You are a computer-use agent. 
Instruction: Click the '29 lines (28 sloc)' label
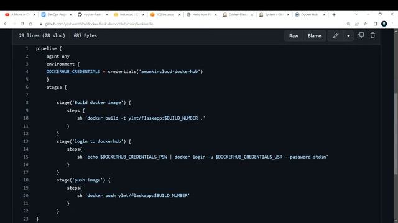tap(42, 36)
